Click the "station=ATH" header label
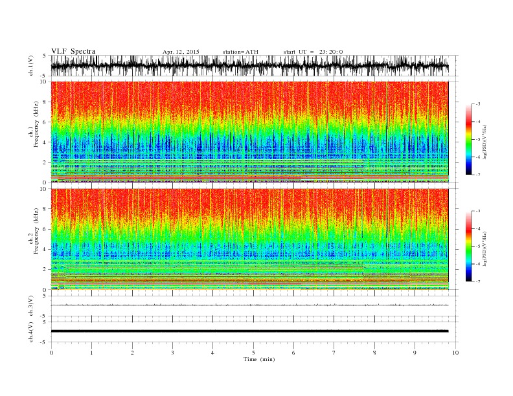The width and height of the screenshot is (513, 396). (240, 52)
